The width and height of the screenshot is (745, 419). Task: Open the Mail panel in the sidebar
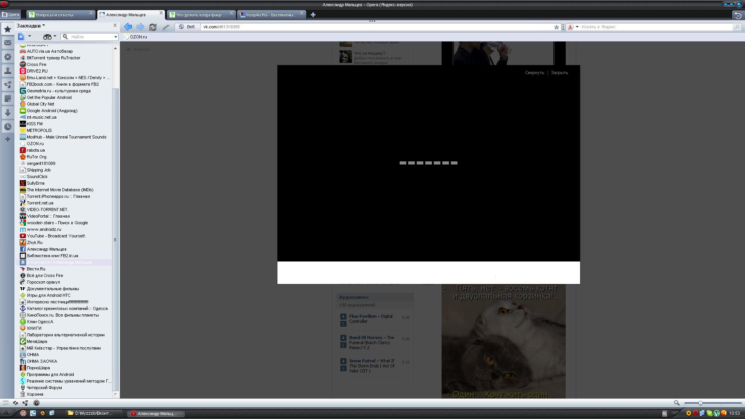click(7, 43)
